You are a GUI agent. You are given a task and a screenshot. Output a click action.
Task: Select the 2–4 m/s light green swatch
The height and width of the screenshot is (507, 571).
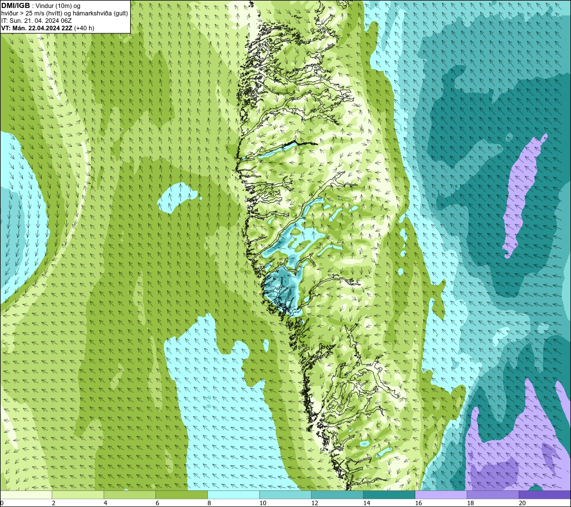point(78,494)
